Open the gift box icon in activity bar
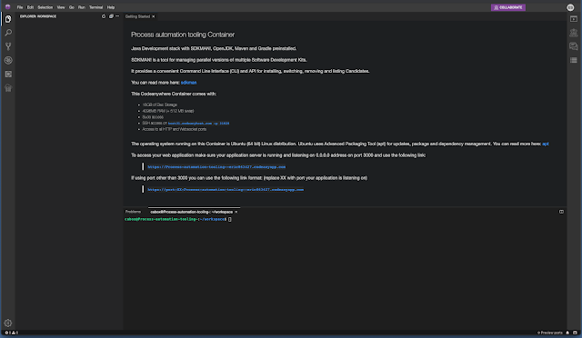The height and width of the screenshot is (338, 582). pyautogui.click(x=8, y=88)
